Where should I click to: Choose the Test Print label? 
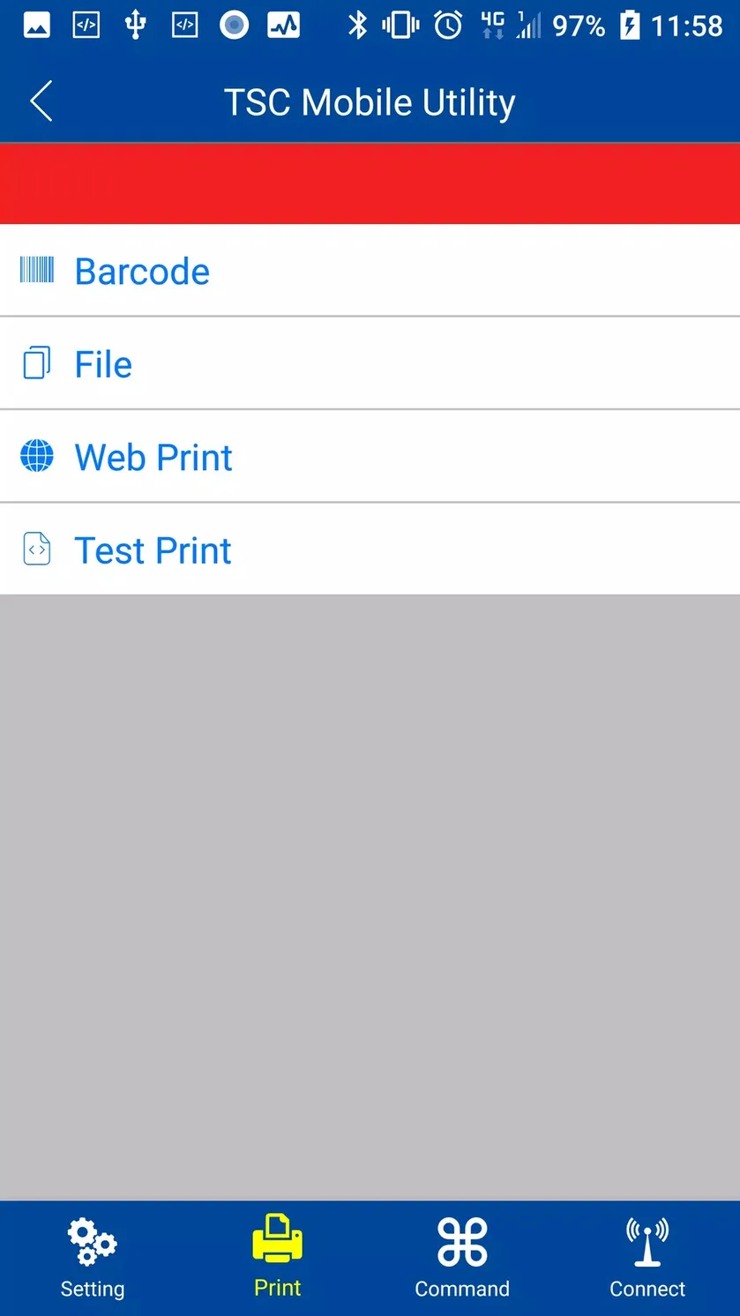tap(153, 551)
